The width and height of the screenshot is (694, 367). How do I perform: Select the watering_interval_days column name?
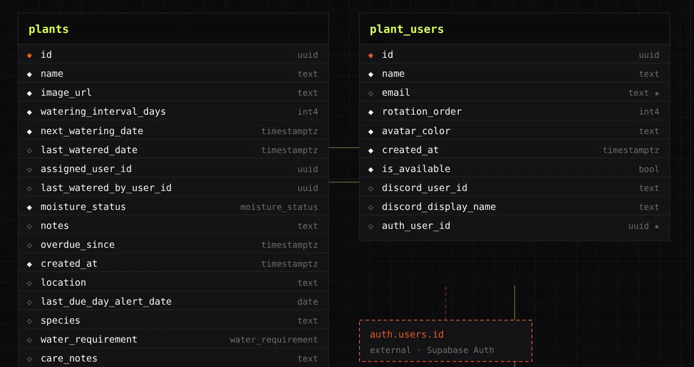click(103, 112)
